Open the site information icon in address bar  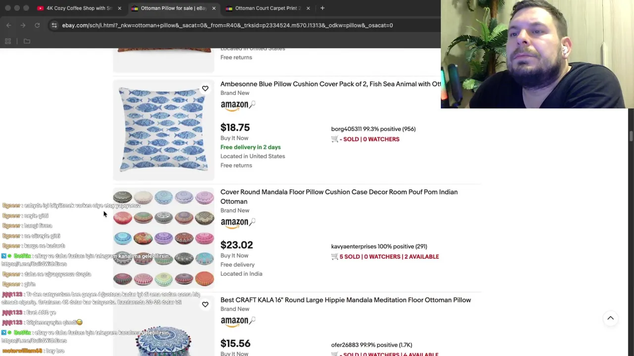click(x=54, y=25)
